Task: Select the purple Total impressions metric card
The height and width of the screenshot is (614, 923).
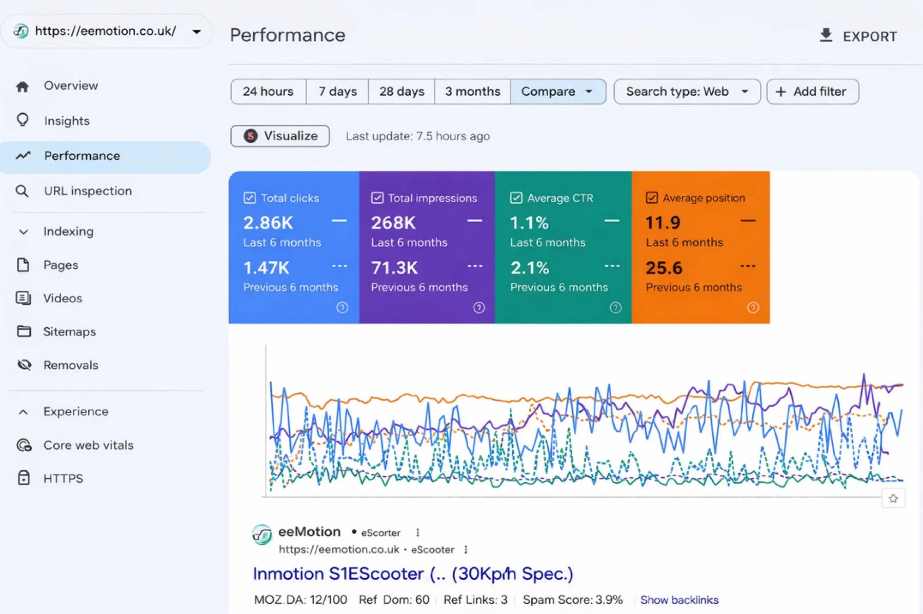Action: (x=427, y=247)
